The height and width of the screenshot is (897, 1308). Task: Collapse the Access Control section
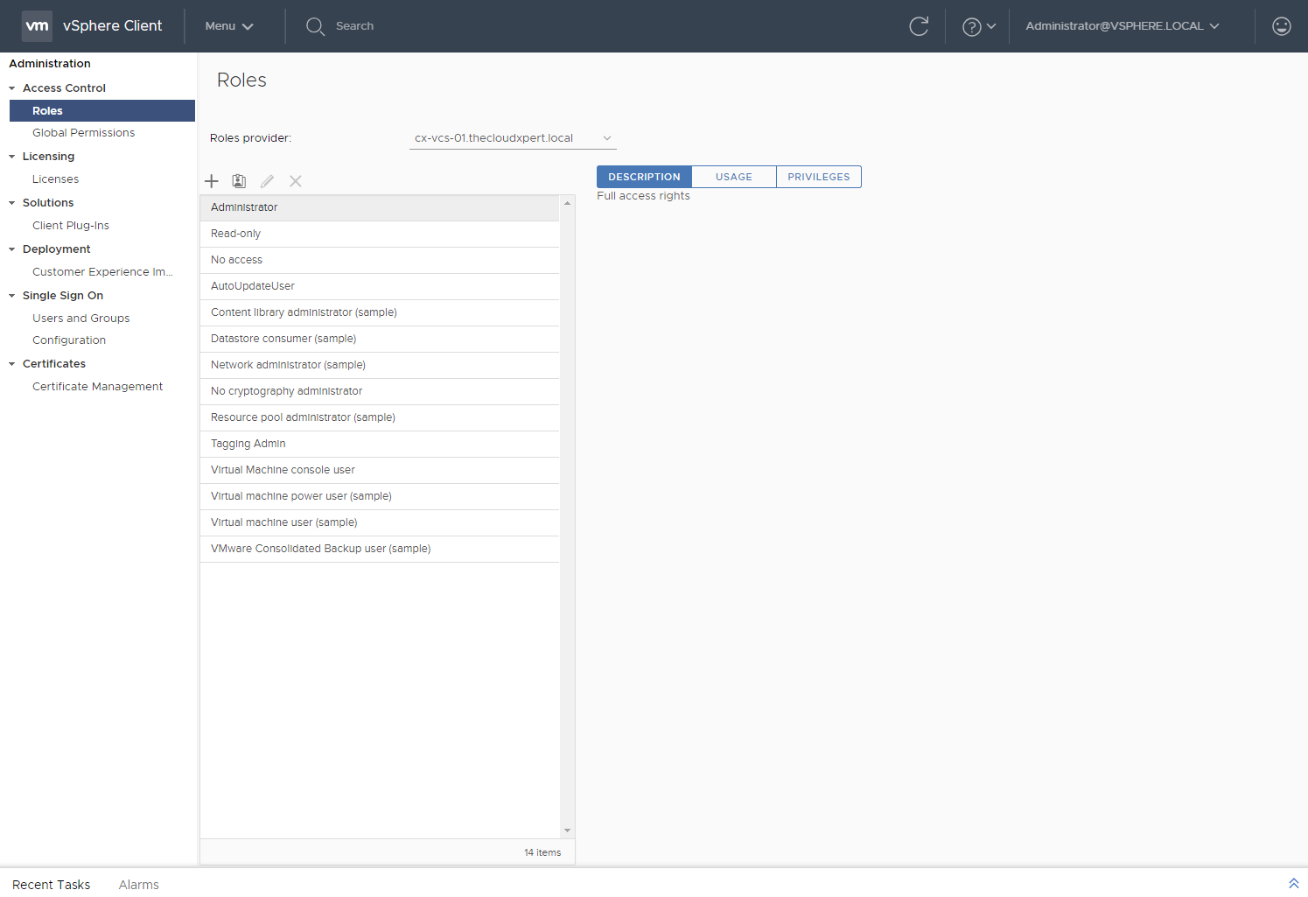(12, 88)
